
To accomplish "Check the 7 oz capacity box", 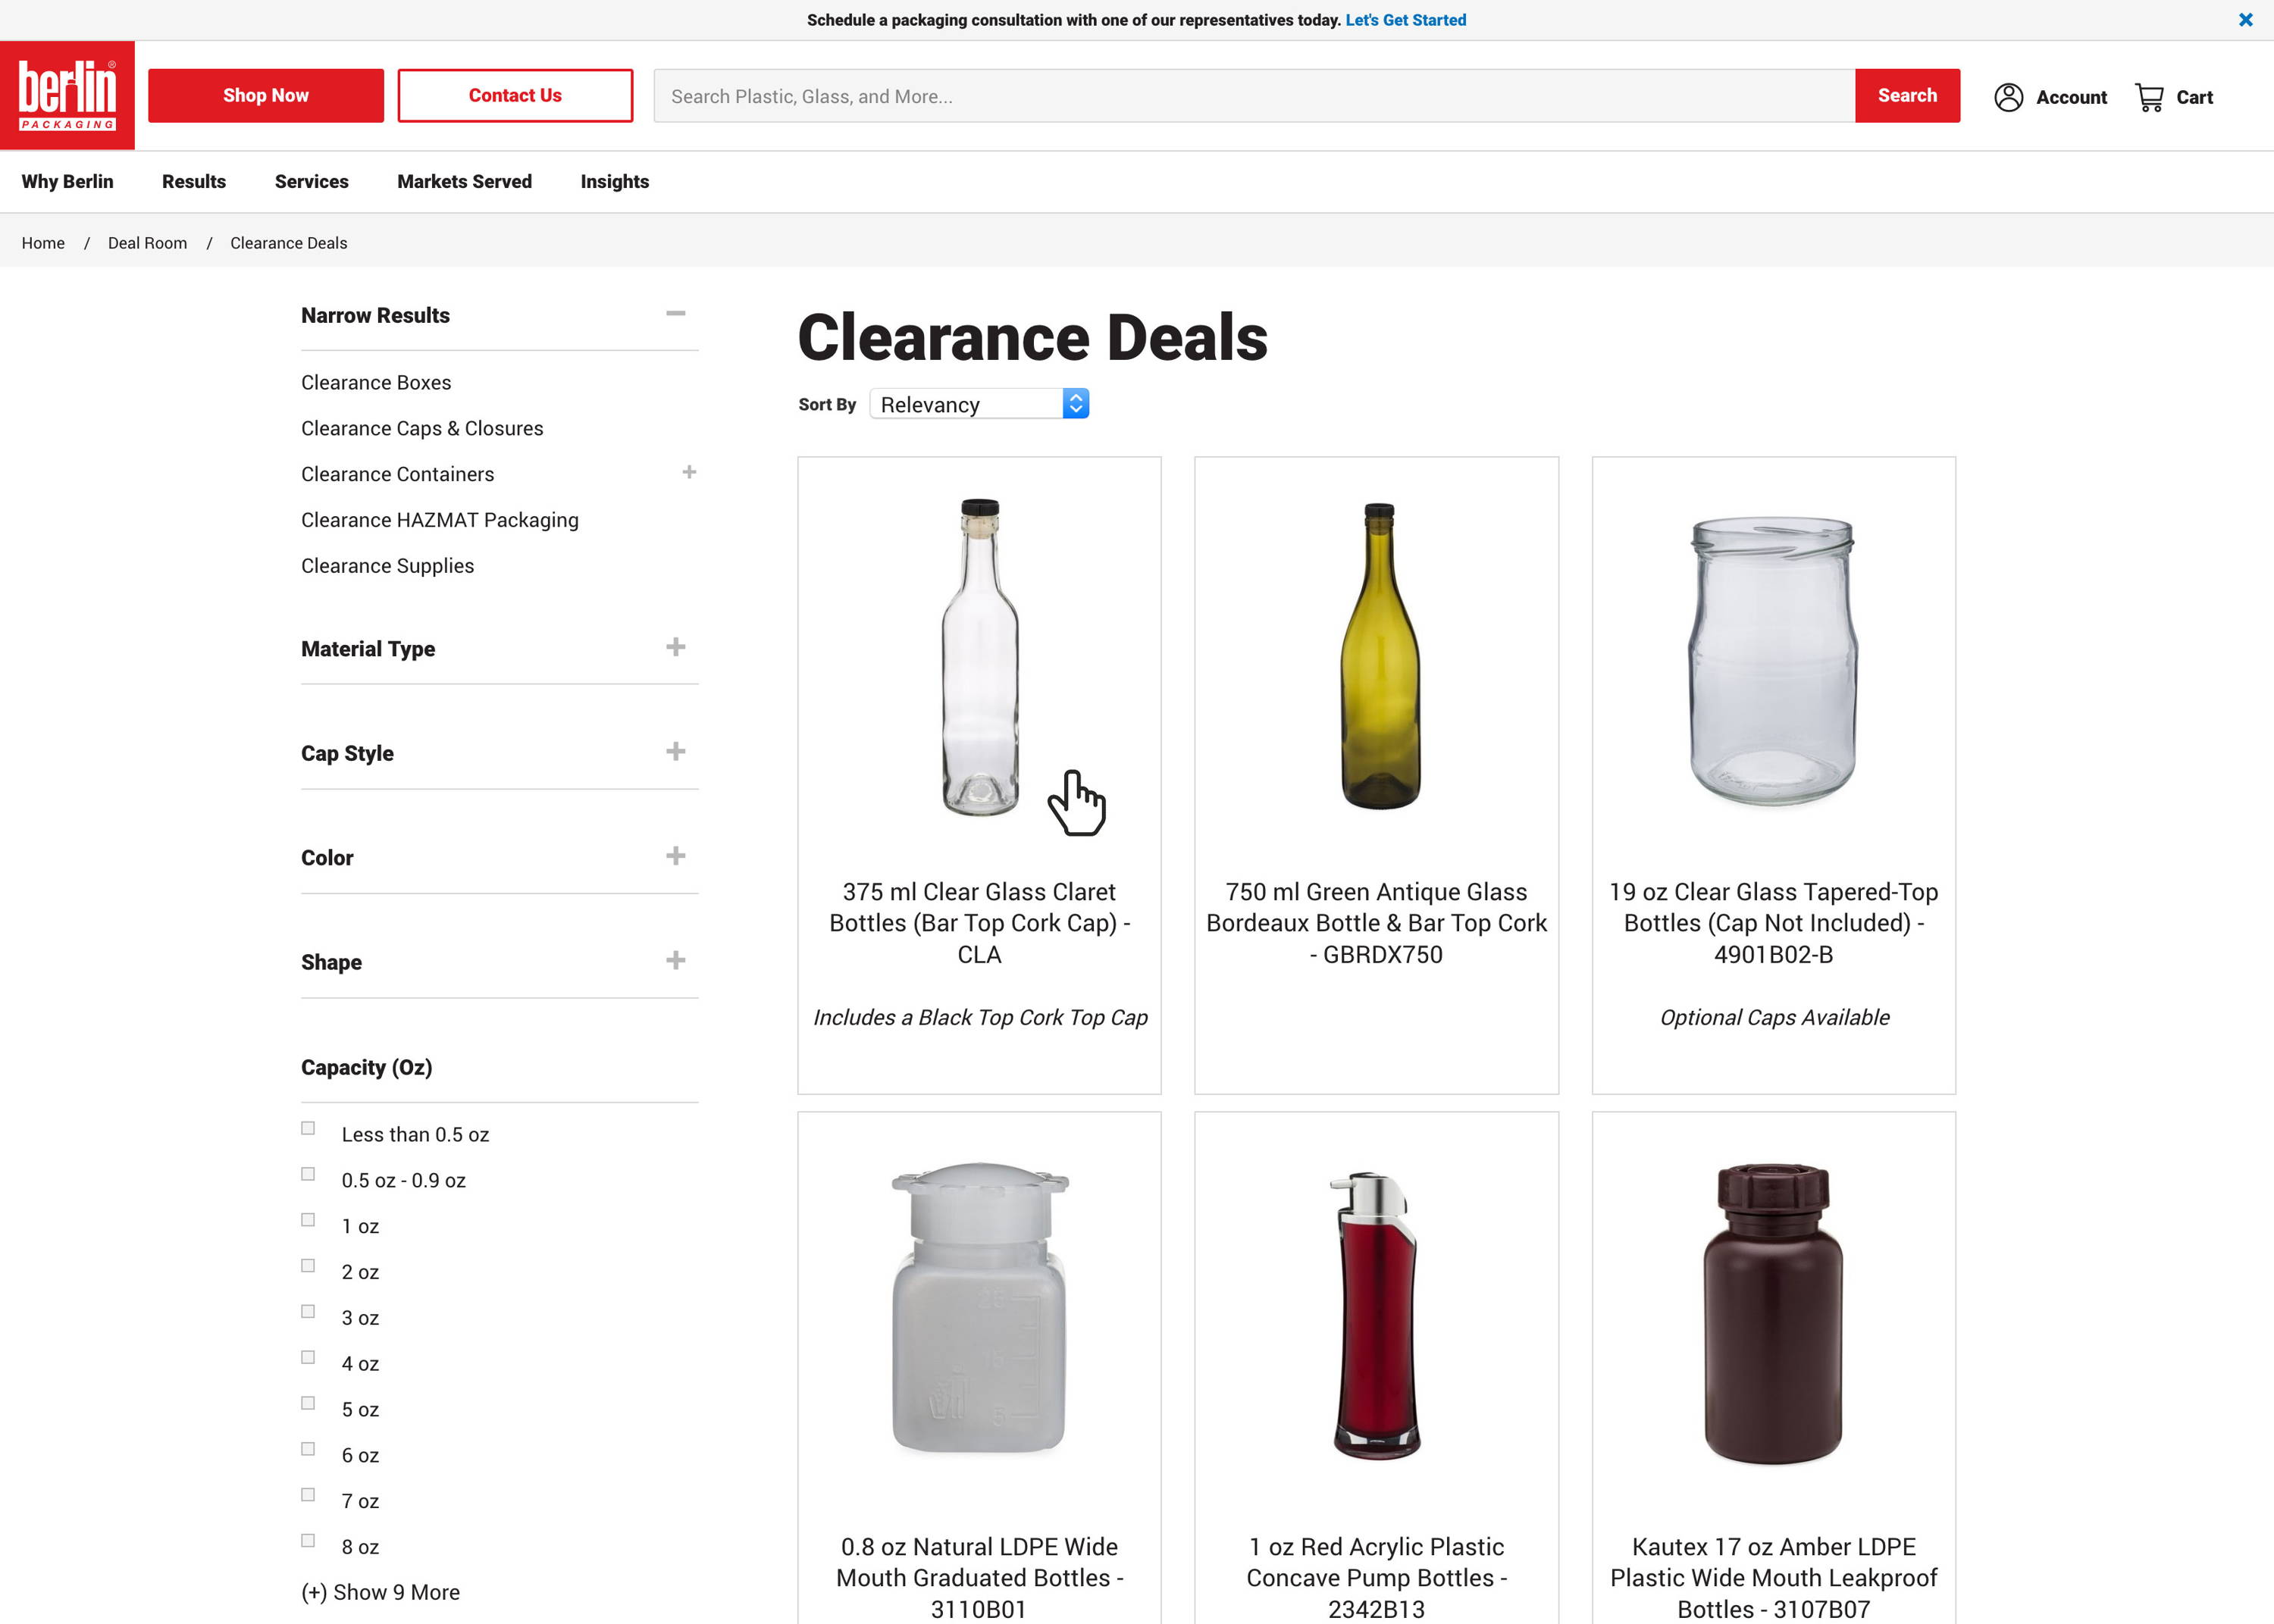I will pos(308,1495).
